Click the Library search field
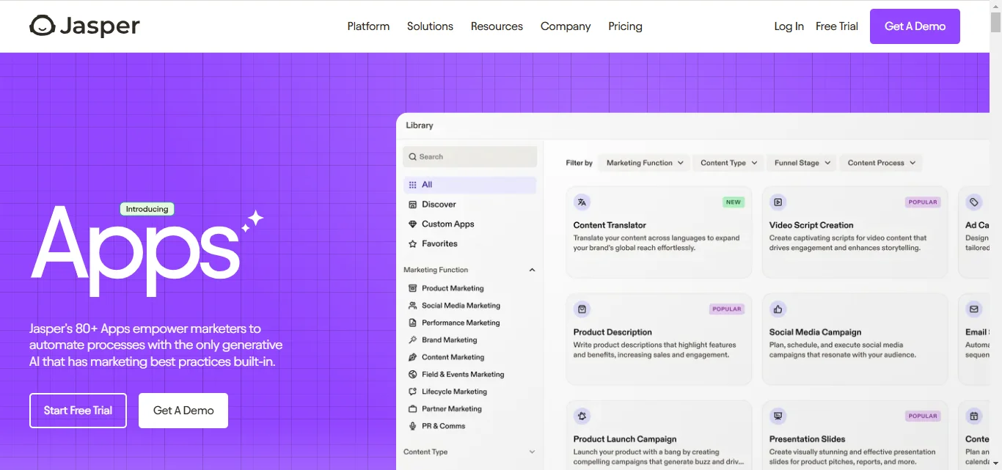 (469, 157)
